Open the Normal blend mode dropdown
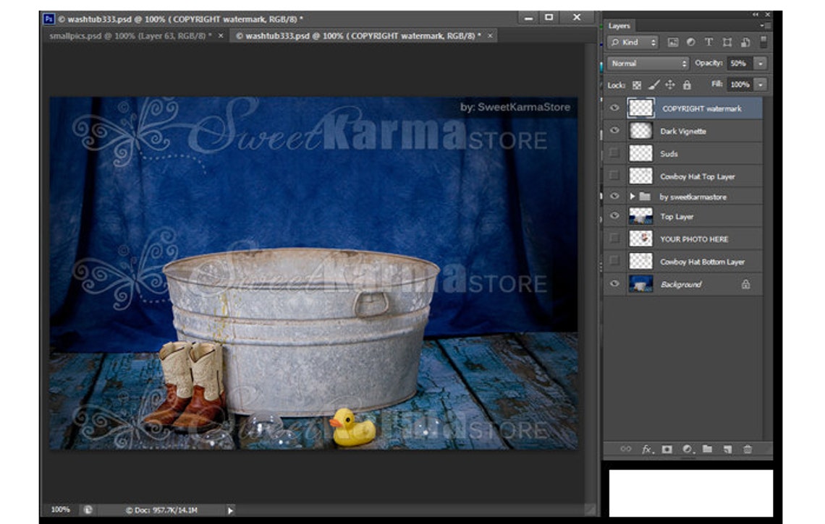Viewport: 825px width, 524px height. (648, 63)
